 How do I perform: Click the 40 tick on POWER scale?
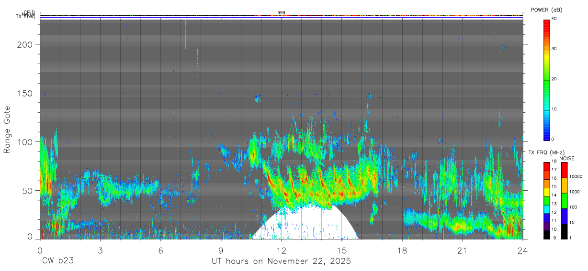553,19
